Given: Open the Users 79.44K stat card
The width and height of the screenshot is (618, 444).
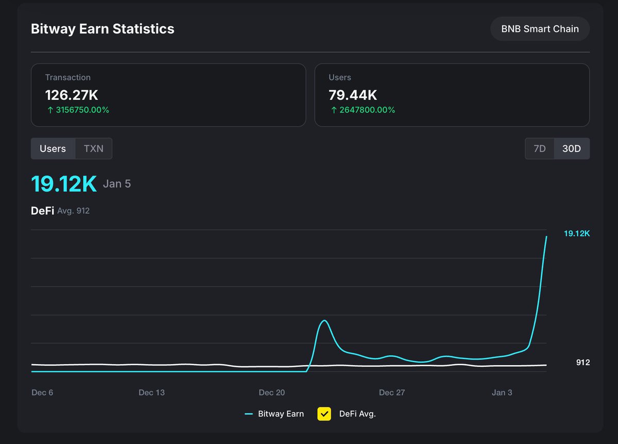Looking at the screenshot, I should (x=452, y=95).
